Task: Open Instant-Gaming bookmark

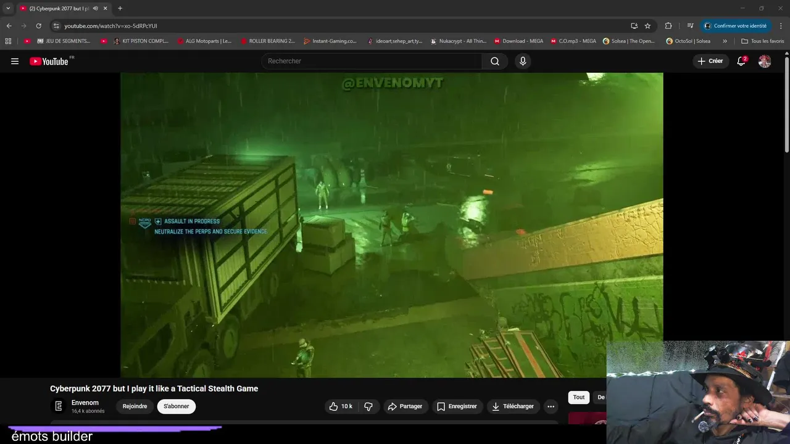Action: click(x=330, y=41)
